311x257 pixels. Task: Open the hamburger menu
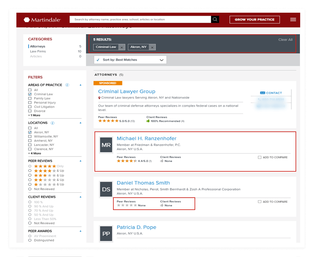click(293, 19)
